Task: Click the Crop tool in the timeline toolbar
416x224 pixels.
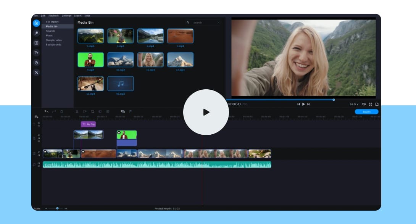Action: (x=93, y=111)
